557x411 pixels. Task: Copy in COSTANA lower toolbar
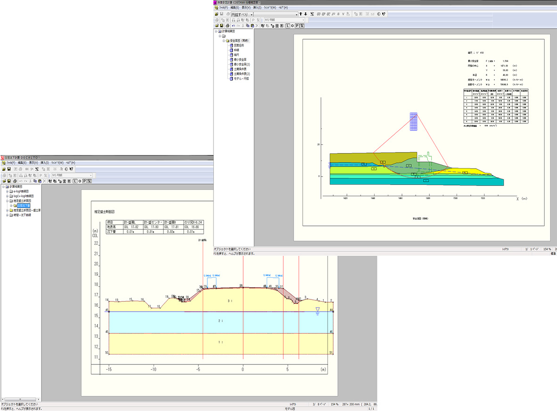[247, 26]
